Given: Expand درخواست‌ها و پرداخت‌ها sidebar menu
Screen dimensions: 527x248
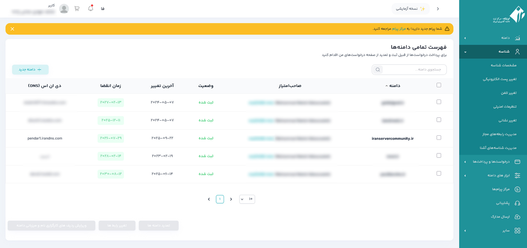Looking at the screenshot, I should [491, 162].
